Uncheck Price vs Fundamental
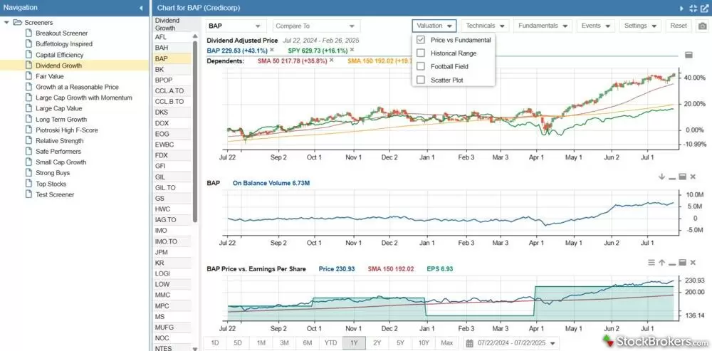The width and height of the screenshot is (712, 351). (421, 40)
